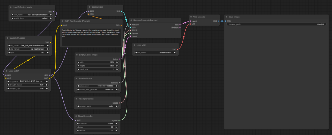Screen dimensions: 332x135
Task: Open the clip_name1 dropdown in DualCLIPLoader
Action: 28,45
